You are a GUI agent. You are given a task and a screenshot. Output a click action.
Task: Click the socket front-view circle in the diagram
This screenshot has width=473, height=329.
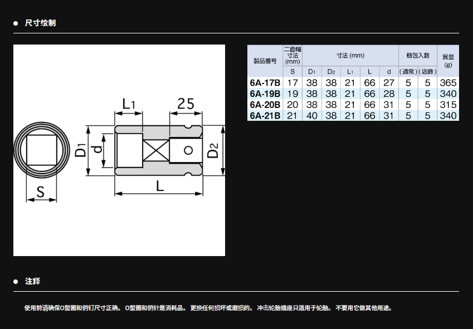tap(41, 149)
